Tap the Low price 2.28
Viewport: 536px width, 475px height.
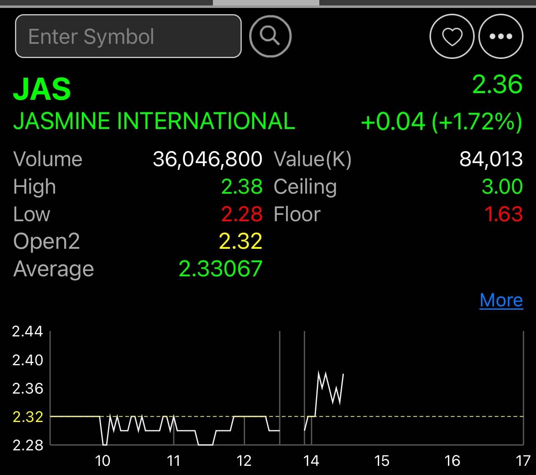coord(242,214)
